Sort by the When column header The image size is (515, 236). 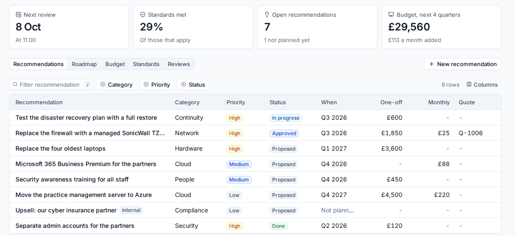329,102
